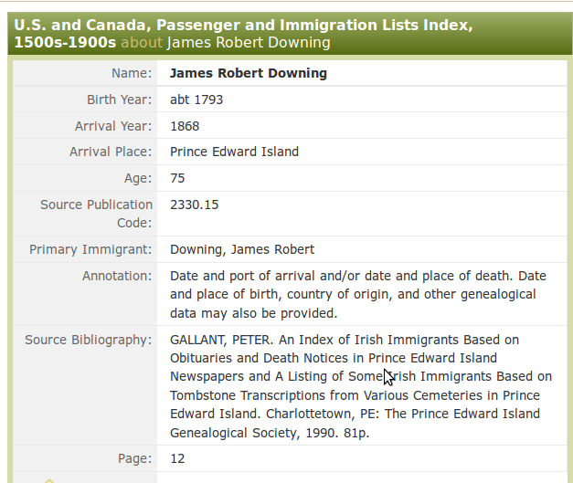Click the page number value 12

[x=177, y=458]
